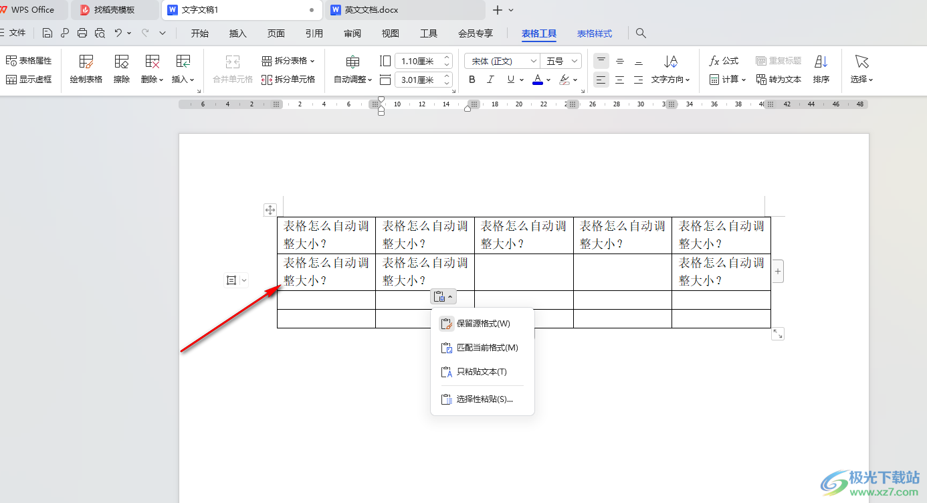Open font color dropdown arrow
The height and width of the screenshot is (503, 927).
(548, 80)
